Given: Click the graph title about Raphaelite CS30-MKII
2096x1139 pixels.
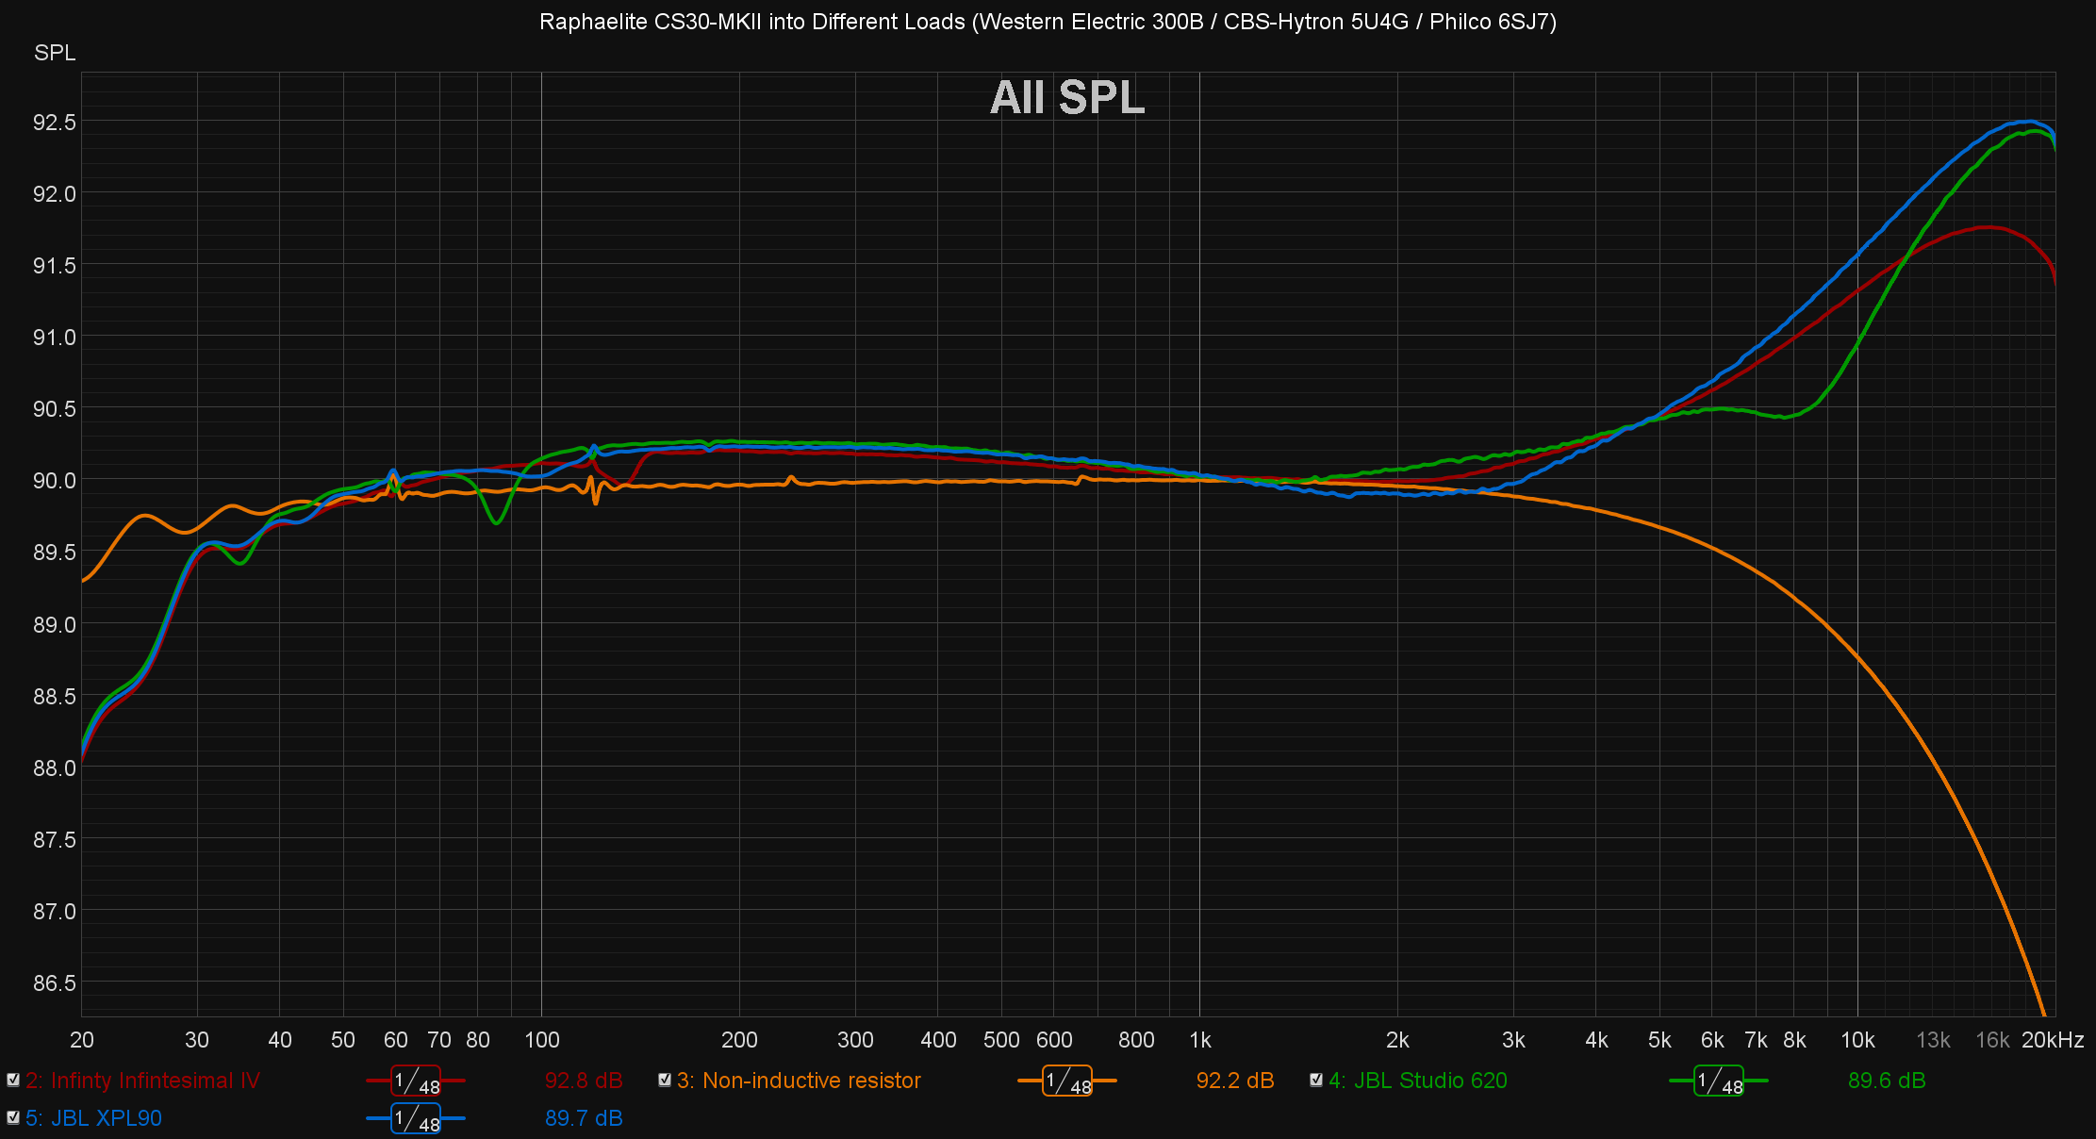Looking at the screenshot, I should tap(1048, 22).
